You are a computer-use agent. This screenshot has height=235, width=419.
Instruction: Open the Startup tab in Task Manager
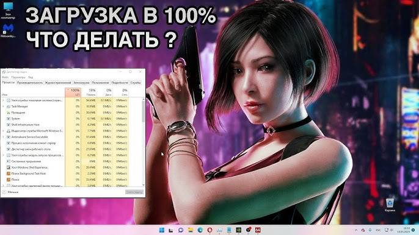pos(81,83)
